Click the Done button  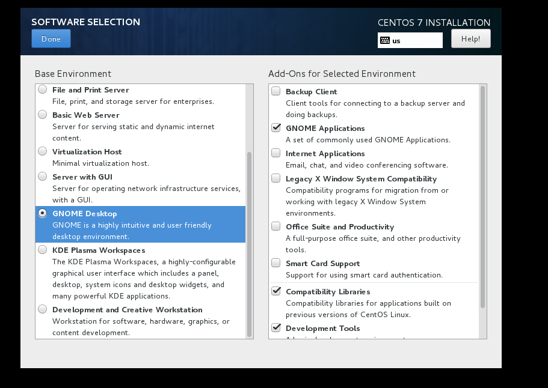51,39
